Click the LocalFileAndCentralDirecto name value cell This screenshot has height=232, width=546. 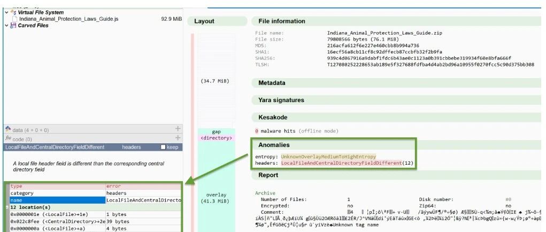[x=143, y=200]
